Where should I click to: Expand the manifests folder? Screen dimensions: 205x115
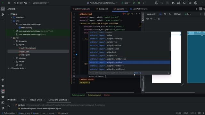[12, 18]
